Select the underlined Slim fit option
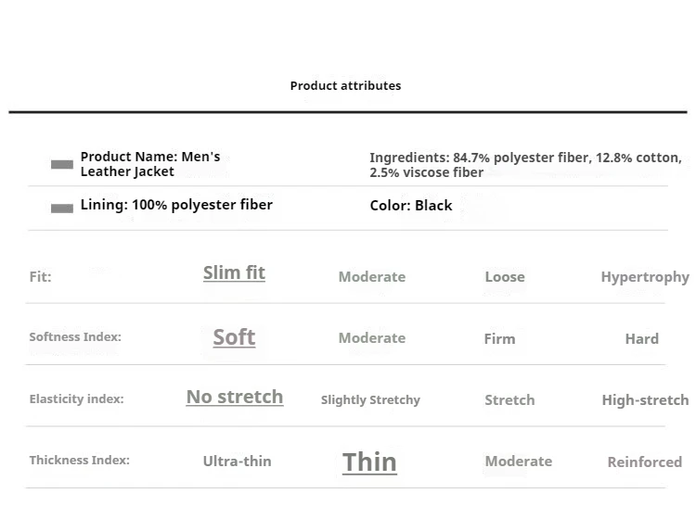The width and height of the screenshot is (696, 506). pos(234,272)
